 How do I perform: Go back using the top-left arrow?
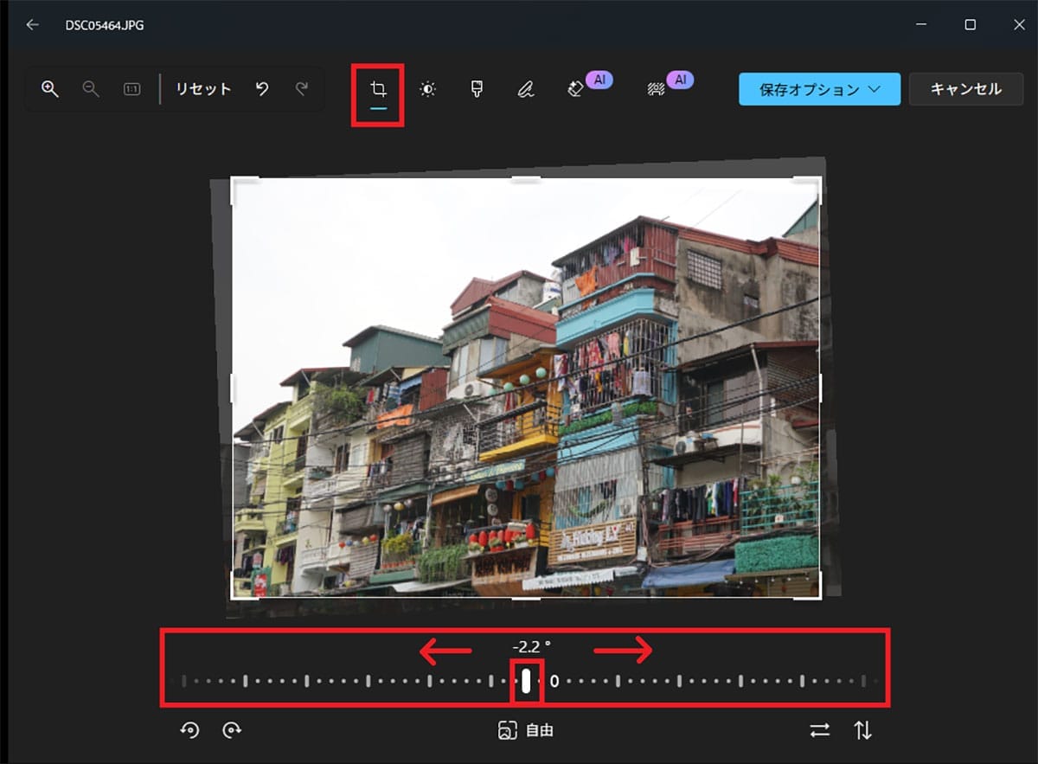pyautogui.click(x=32, y=25)
